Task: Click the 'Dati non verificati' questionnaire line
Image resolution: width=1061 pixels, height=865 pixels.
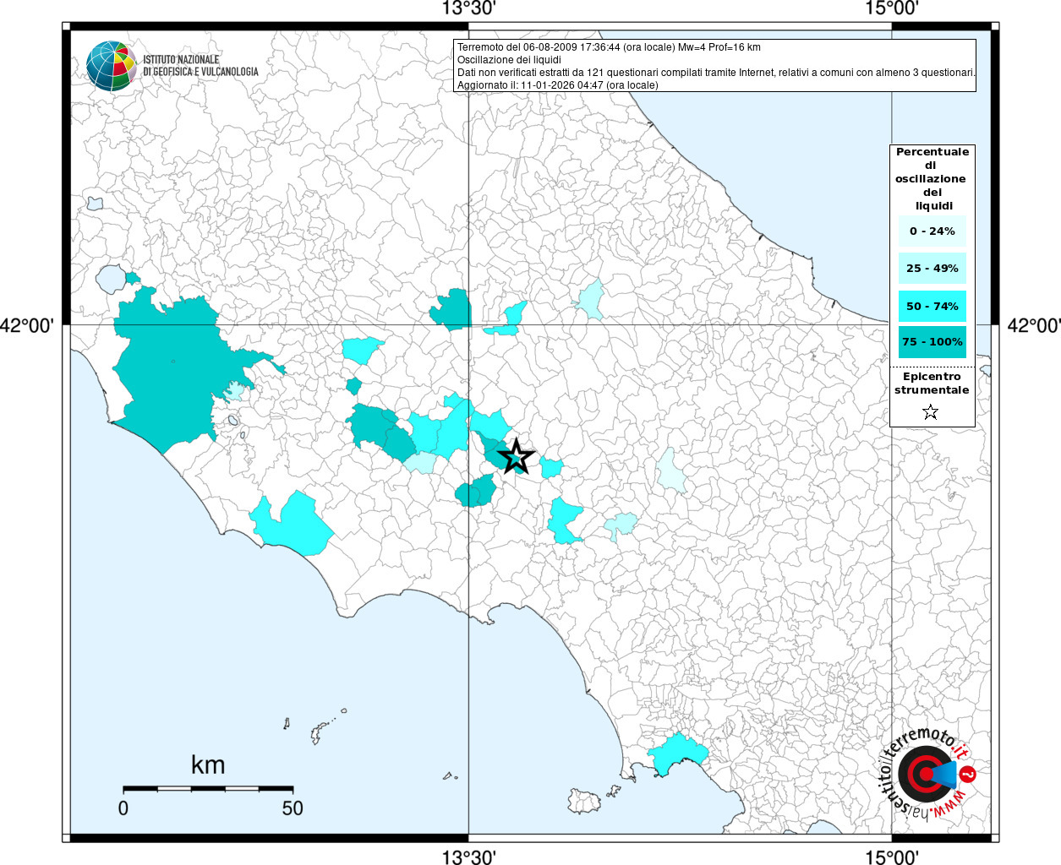Action: coord(717,73)
